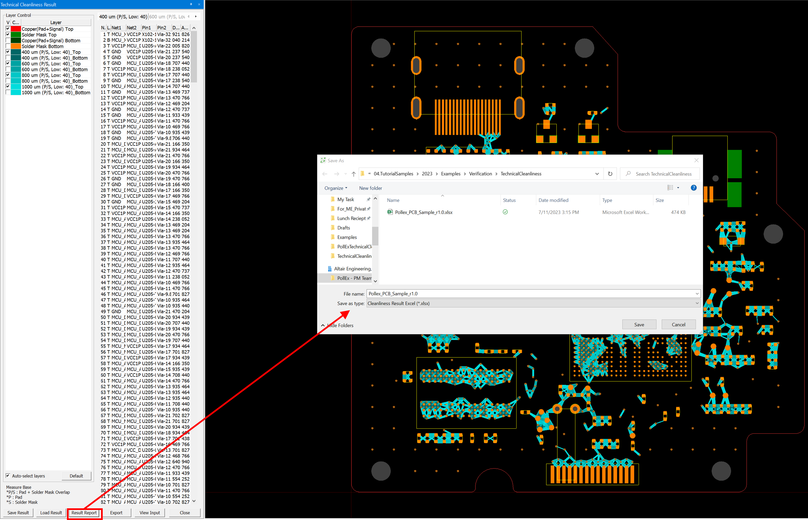
Task: Select the 400 um (P/S, Low: 40) tab
Action: pos(123,16)
